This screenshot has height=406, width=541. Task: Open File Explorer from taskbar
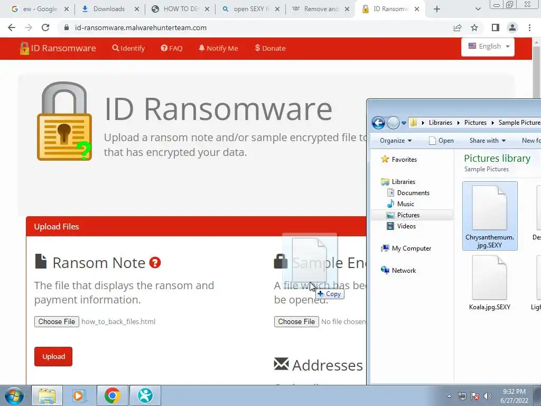point(47,395)
